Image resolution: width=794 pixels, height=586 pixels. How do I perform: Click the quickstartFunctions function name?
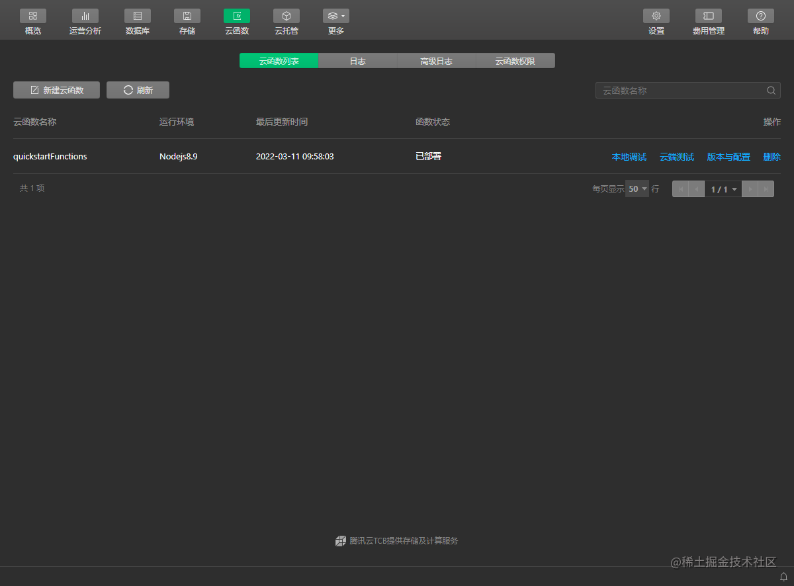click(50, 157)
